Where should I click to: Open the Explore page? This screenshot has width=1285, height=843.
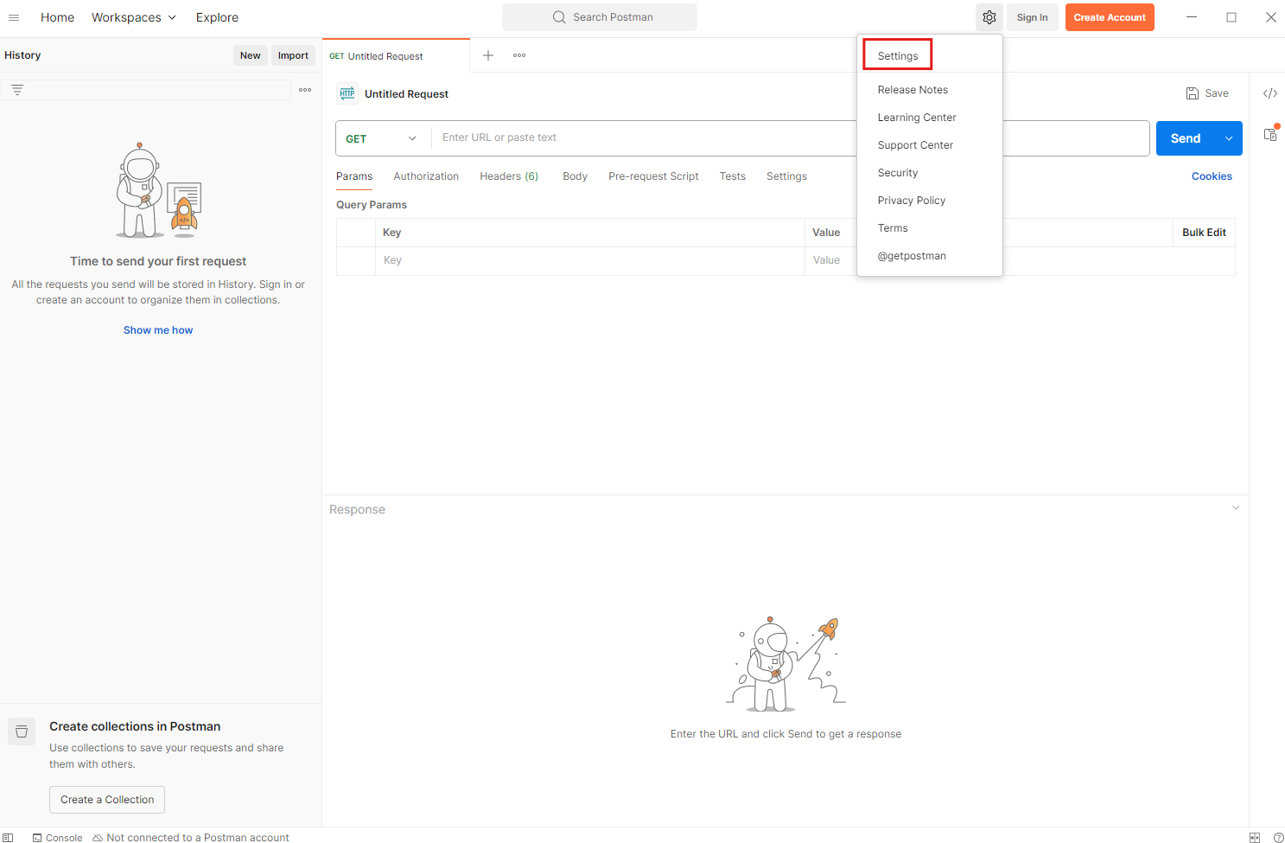click(217, 17)
